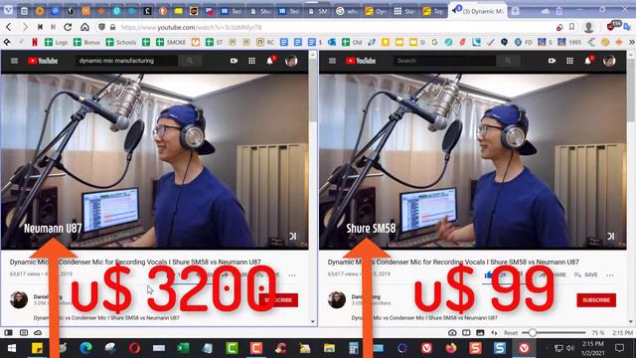Click next video icon on Shure SM58 player
636x358 pixels.
611,236
